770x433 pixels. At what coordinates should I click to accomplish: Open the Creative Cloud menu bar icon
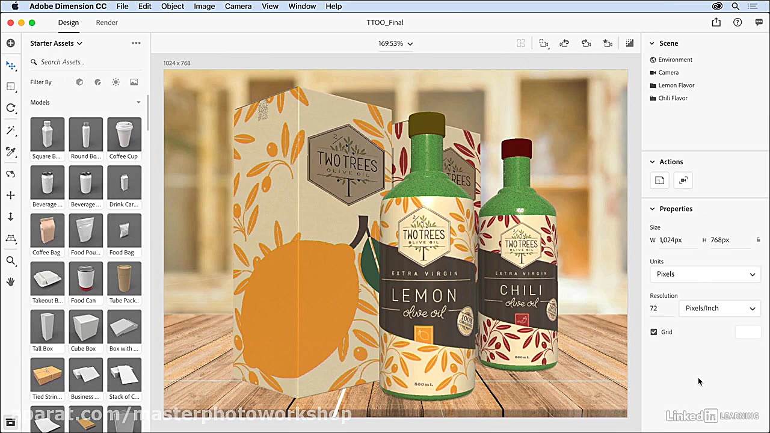pos(717,6)
